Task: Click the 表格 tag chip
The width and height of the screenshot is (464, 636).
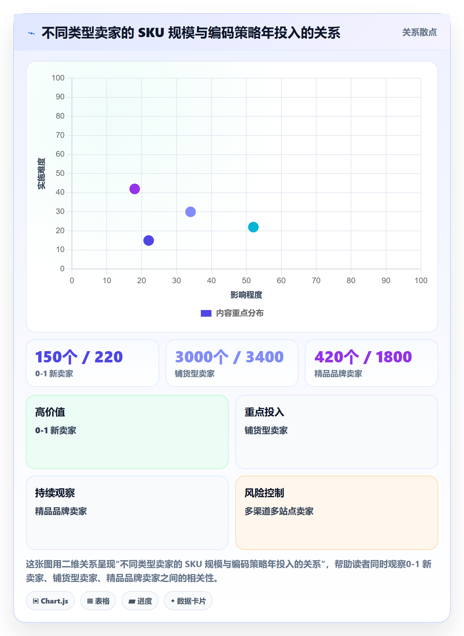Action: [98, 601]
